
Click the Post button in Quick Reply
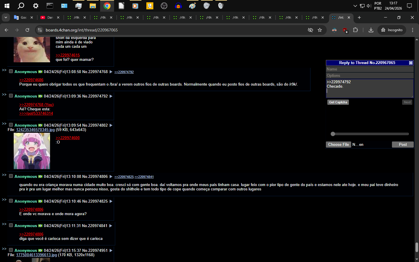point(403,145)
